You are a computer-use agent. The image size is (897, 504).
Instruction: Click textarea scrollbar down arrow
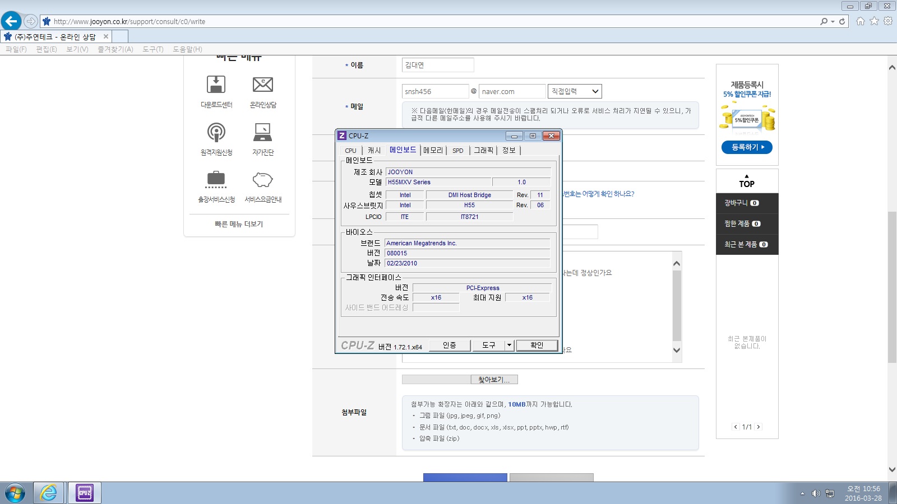tap(677, 351)
